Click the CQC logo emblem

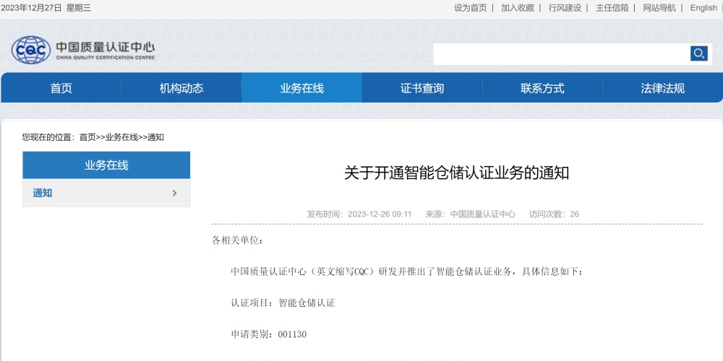[31, 50]
